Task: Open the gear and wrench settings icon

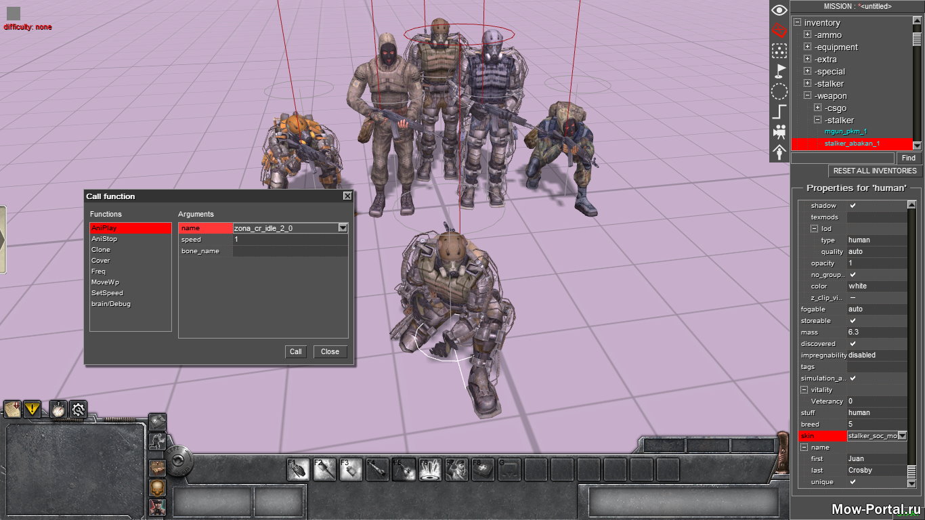Action: click(x=78, y=409)
